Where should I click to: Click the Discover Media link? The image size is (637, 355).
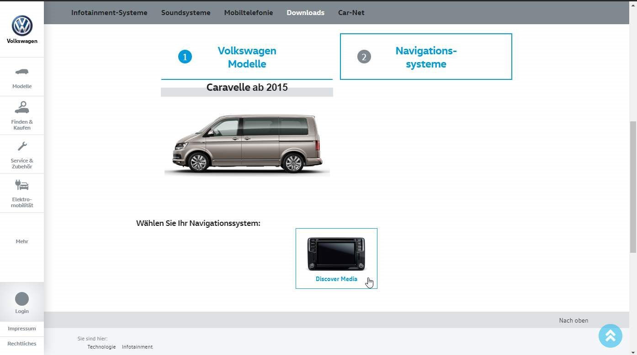(x=336, y=279)
